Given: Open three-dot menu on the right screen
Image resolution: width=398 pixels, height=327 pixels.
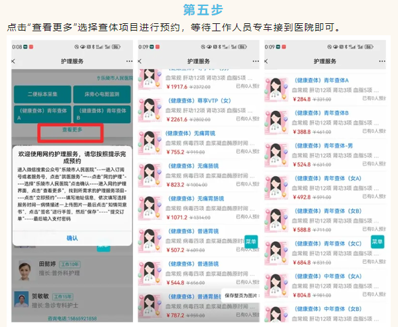Looking at the screenshot, I should 382,61.
